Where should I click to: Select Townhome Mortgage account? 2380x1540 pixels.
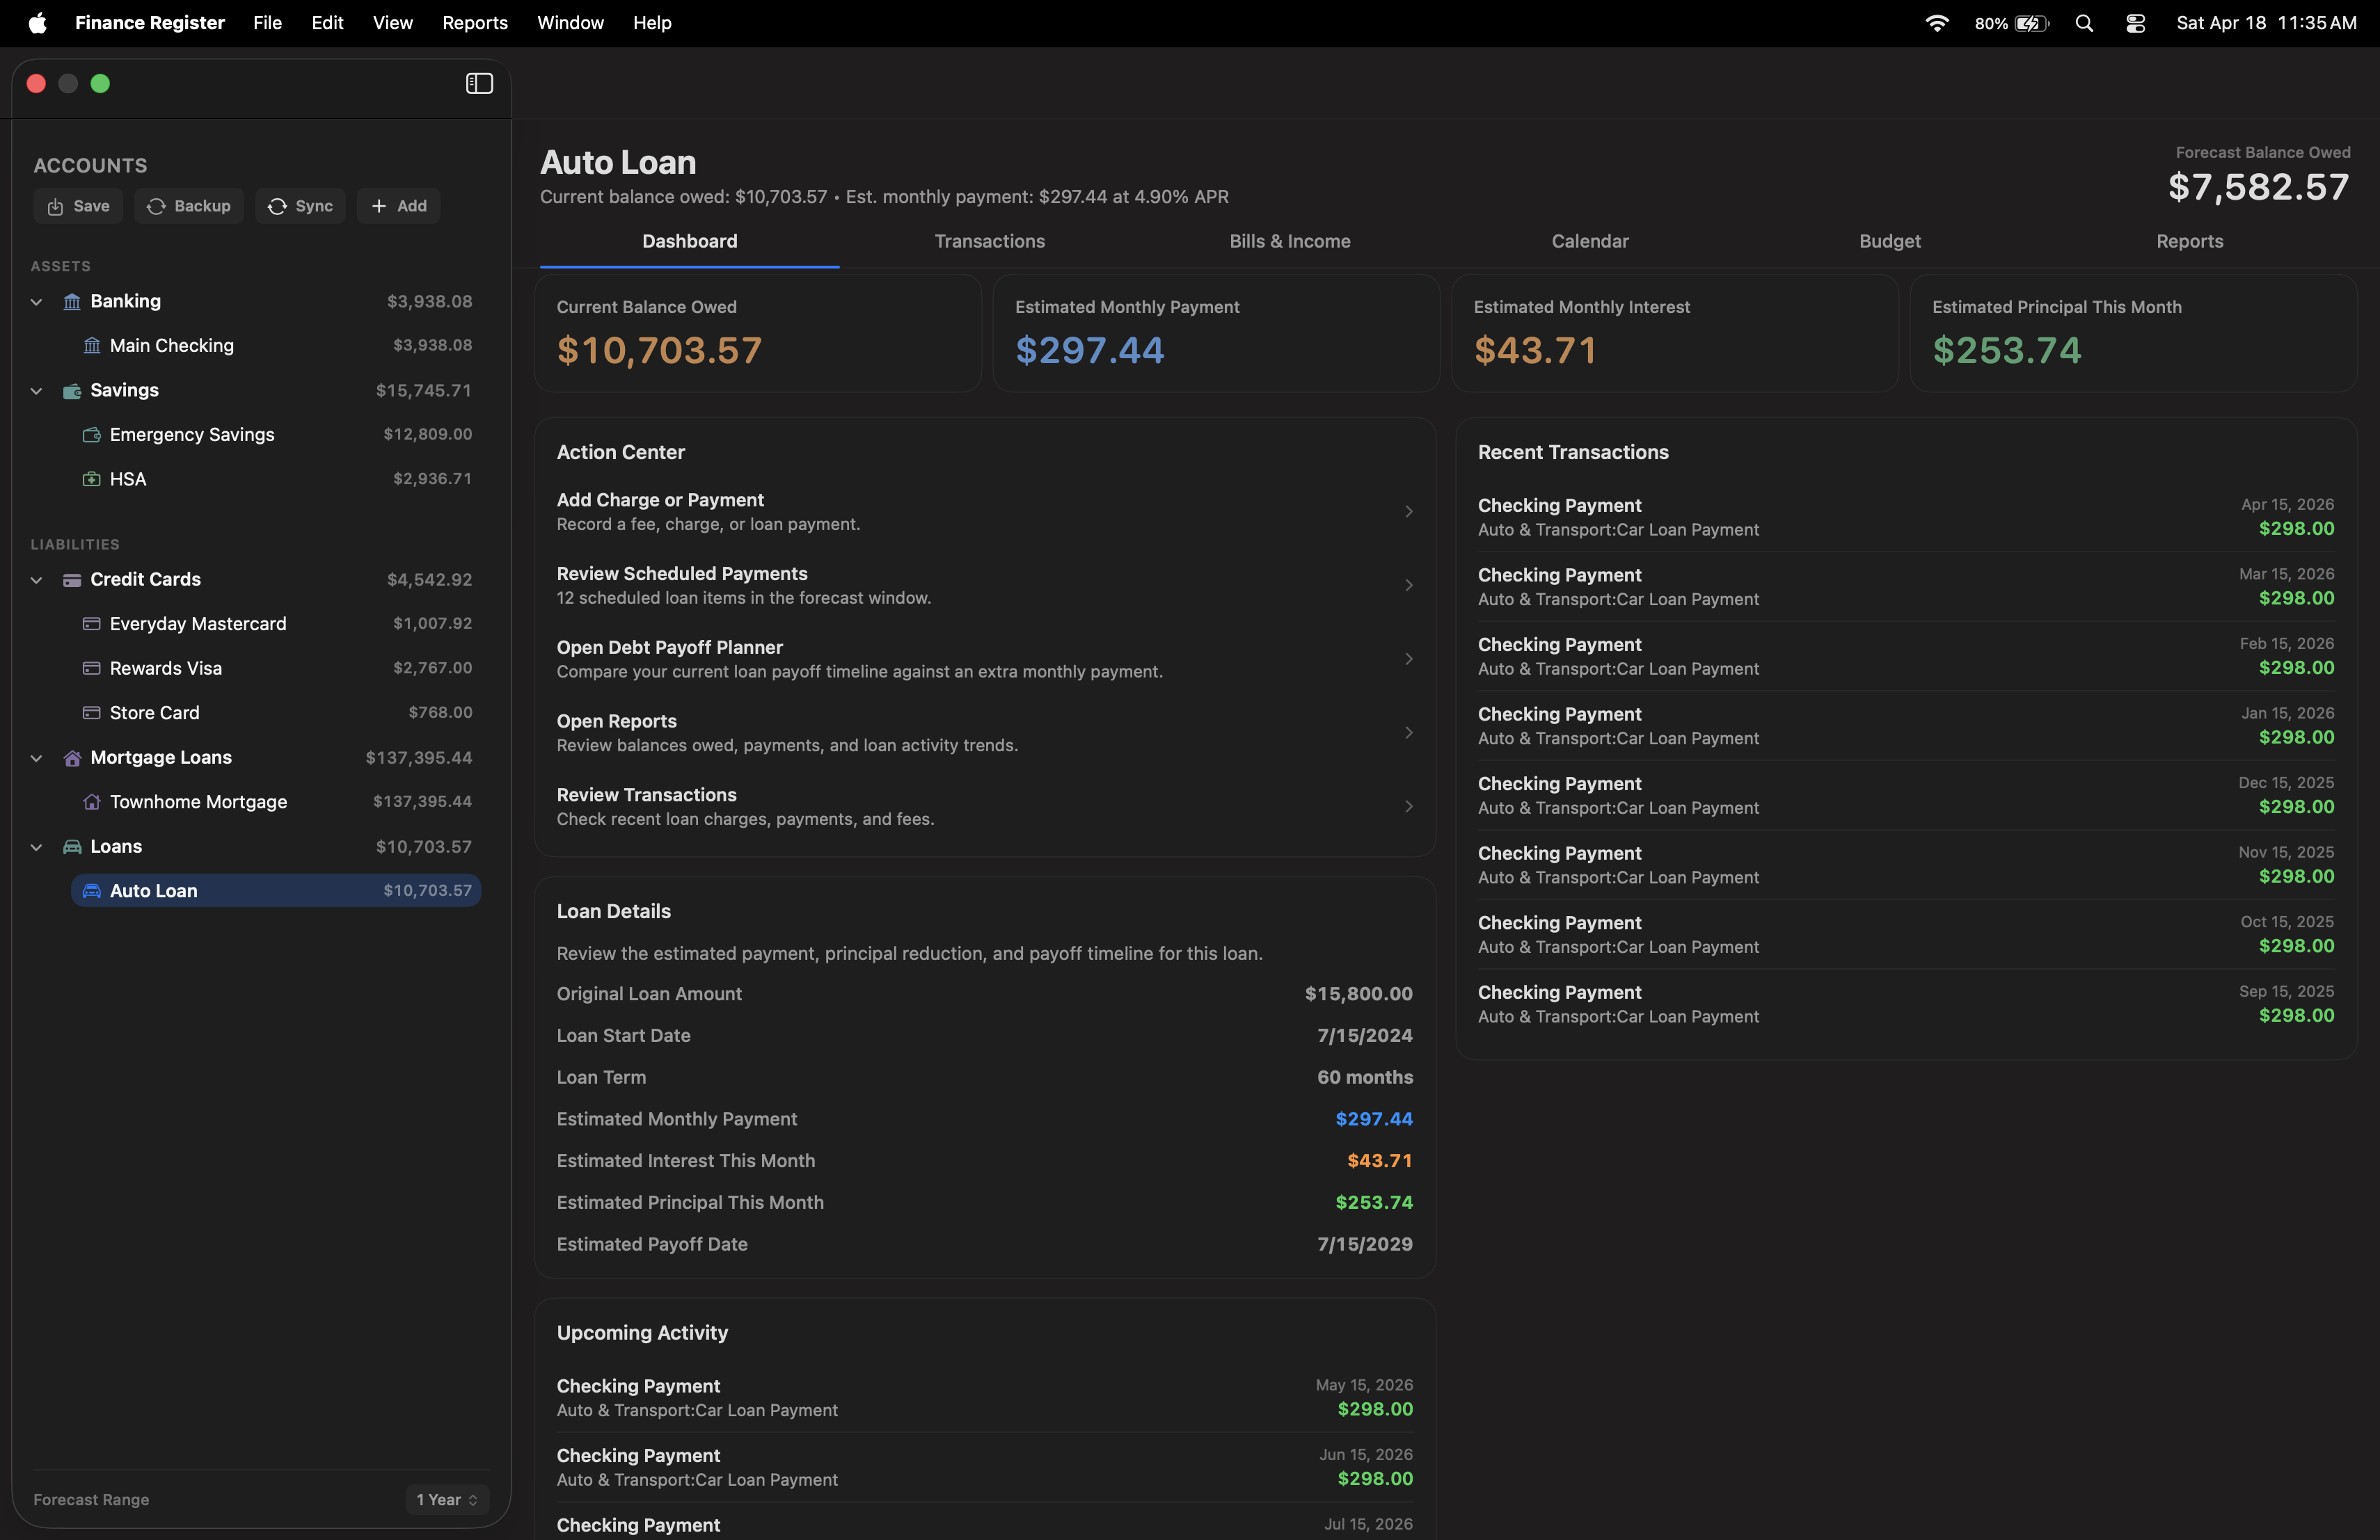[276, 801]
